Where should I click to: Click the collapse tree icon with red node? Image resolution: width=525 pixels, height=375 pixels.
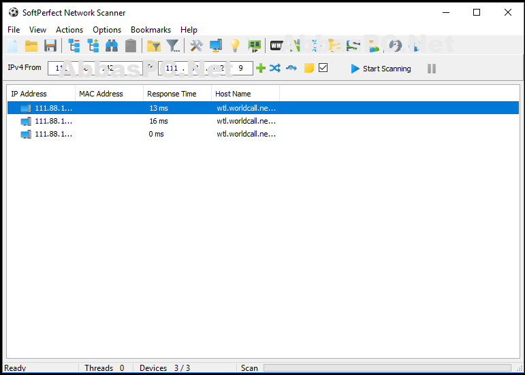74,46
